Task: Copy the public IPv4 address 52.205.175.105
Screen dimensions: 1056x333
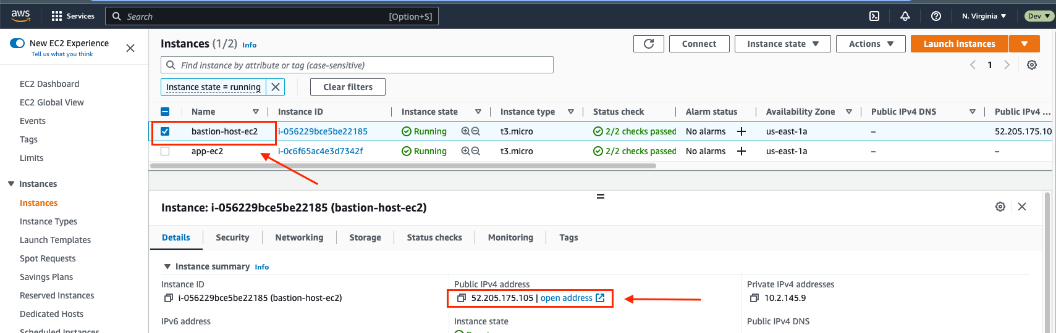Action: (461, 298)
